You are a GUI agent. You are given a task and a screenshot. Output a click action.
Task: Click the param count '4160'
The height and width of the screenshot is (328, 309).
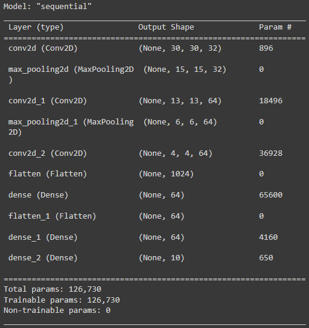pyautogui.click(x=269, y=237)
